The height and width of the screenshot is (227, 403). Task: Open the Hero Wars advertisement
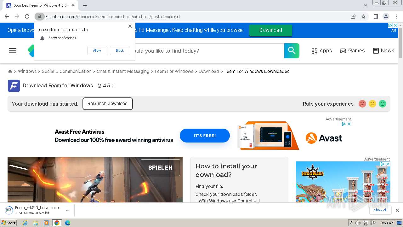click(343, 182)
